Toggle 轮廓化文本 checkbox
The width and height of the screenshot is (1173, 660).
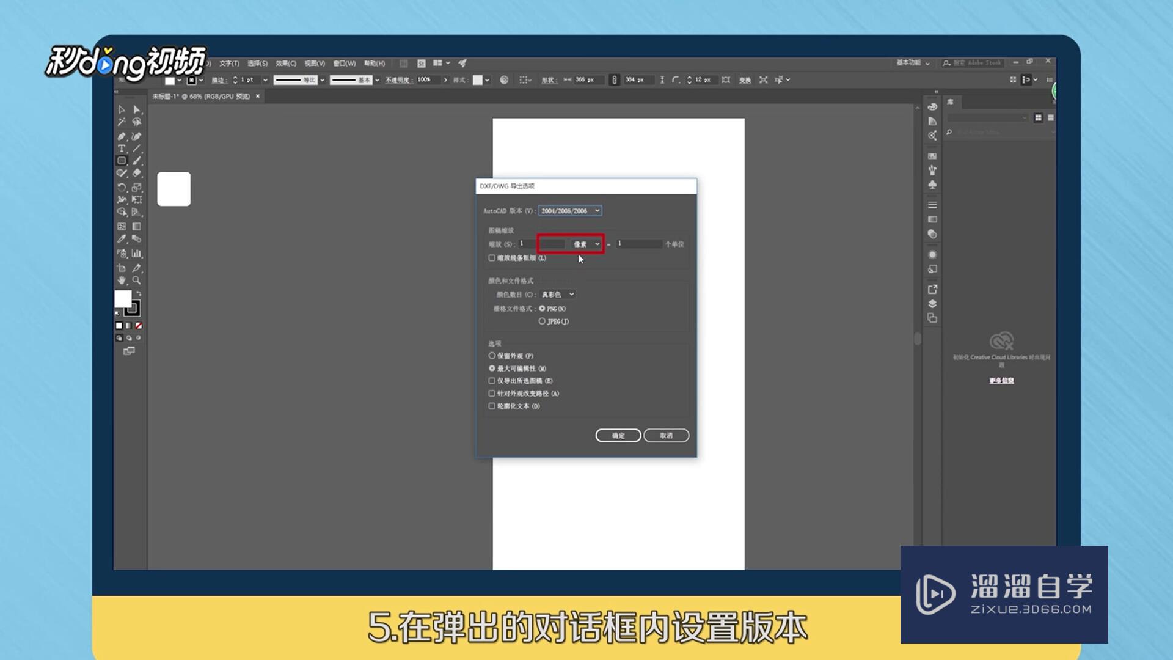click(491, 405)
